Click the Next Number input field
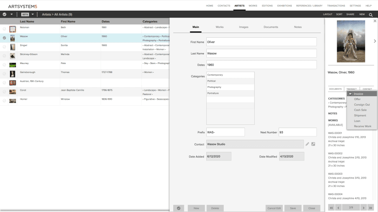378x212 pixels. [x=298, y=132]
